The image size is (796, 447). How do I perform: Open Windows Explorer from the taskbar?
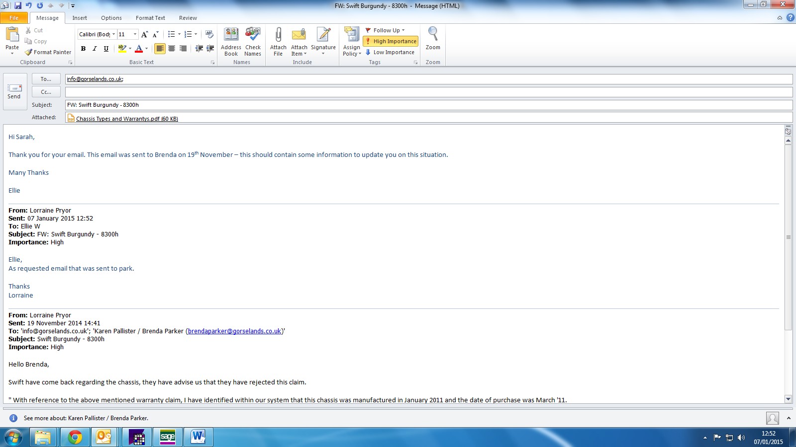[x=43, y=437]
